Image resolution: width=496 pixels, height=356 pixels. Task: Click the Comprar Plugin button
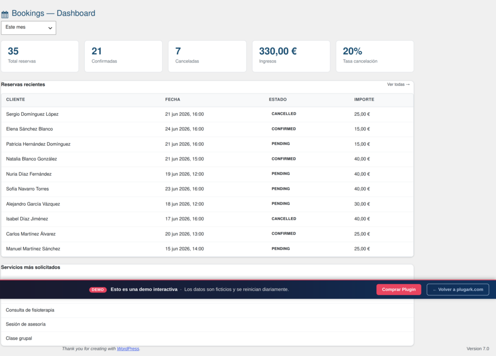tap(399, 290)
